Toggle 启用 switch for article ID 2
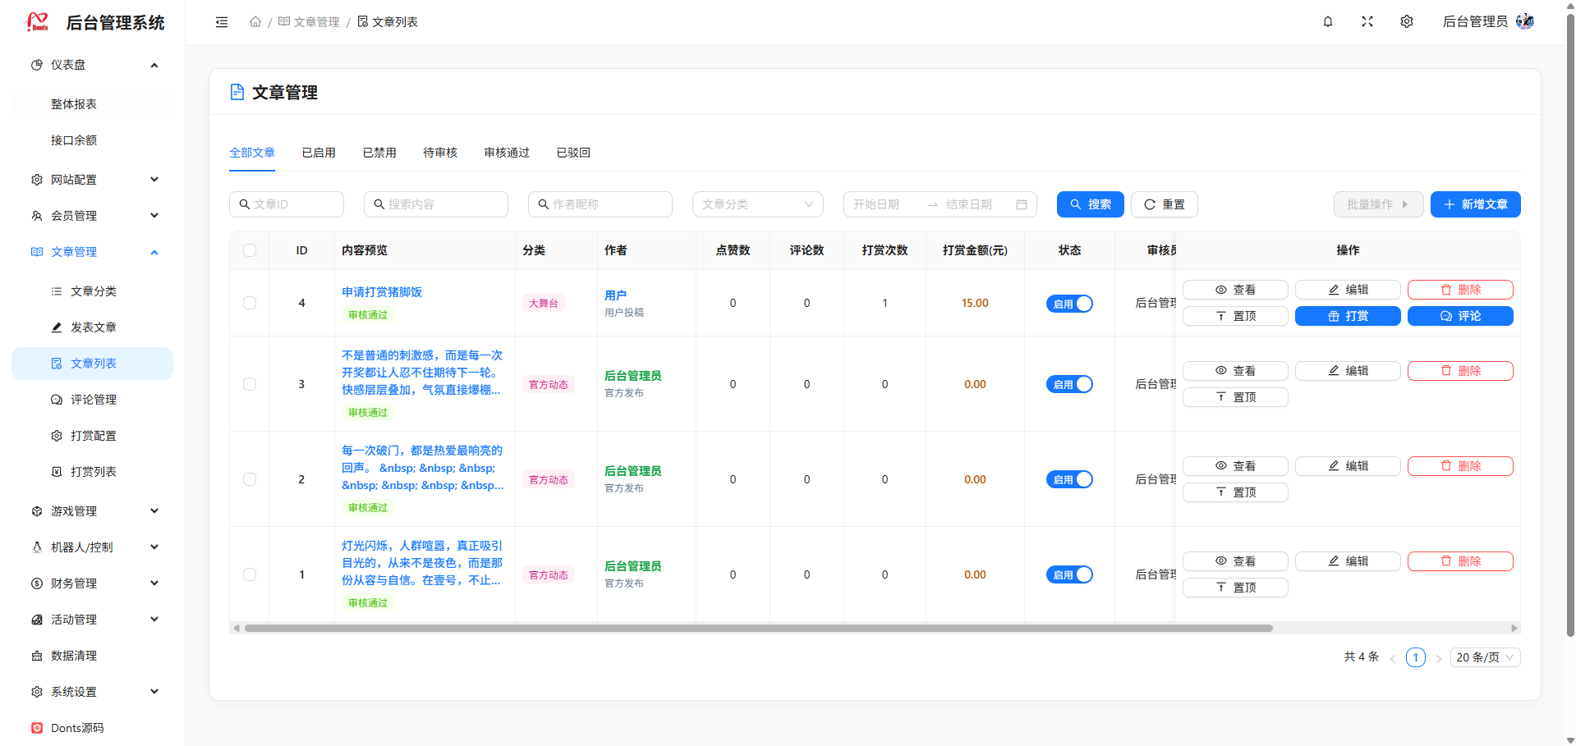Screen dimensions: 1576x746 (x=1069, y=479)
